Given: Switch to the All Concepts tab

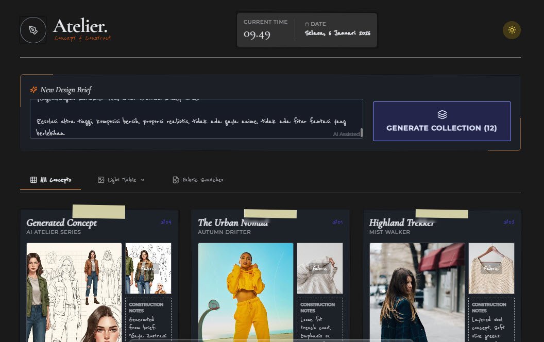Looking at the screenshot, I should [50, 180].
